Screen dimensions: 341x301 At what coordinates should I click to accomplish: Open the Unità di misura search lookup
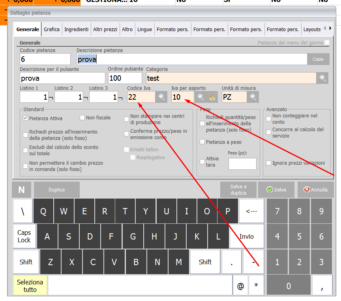[253, 97]
